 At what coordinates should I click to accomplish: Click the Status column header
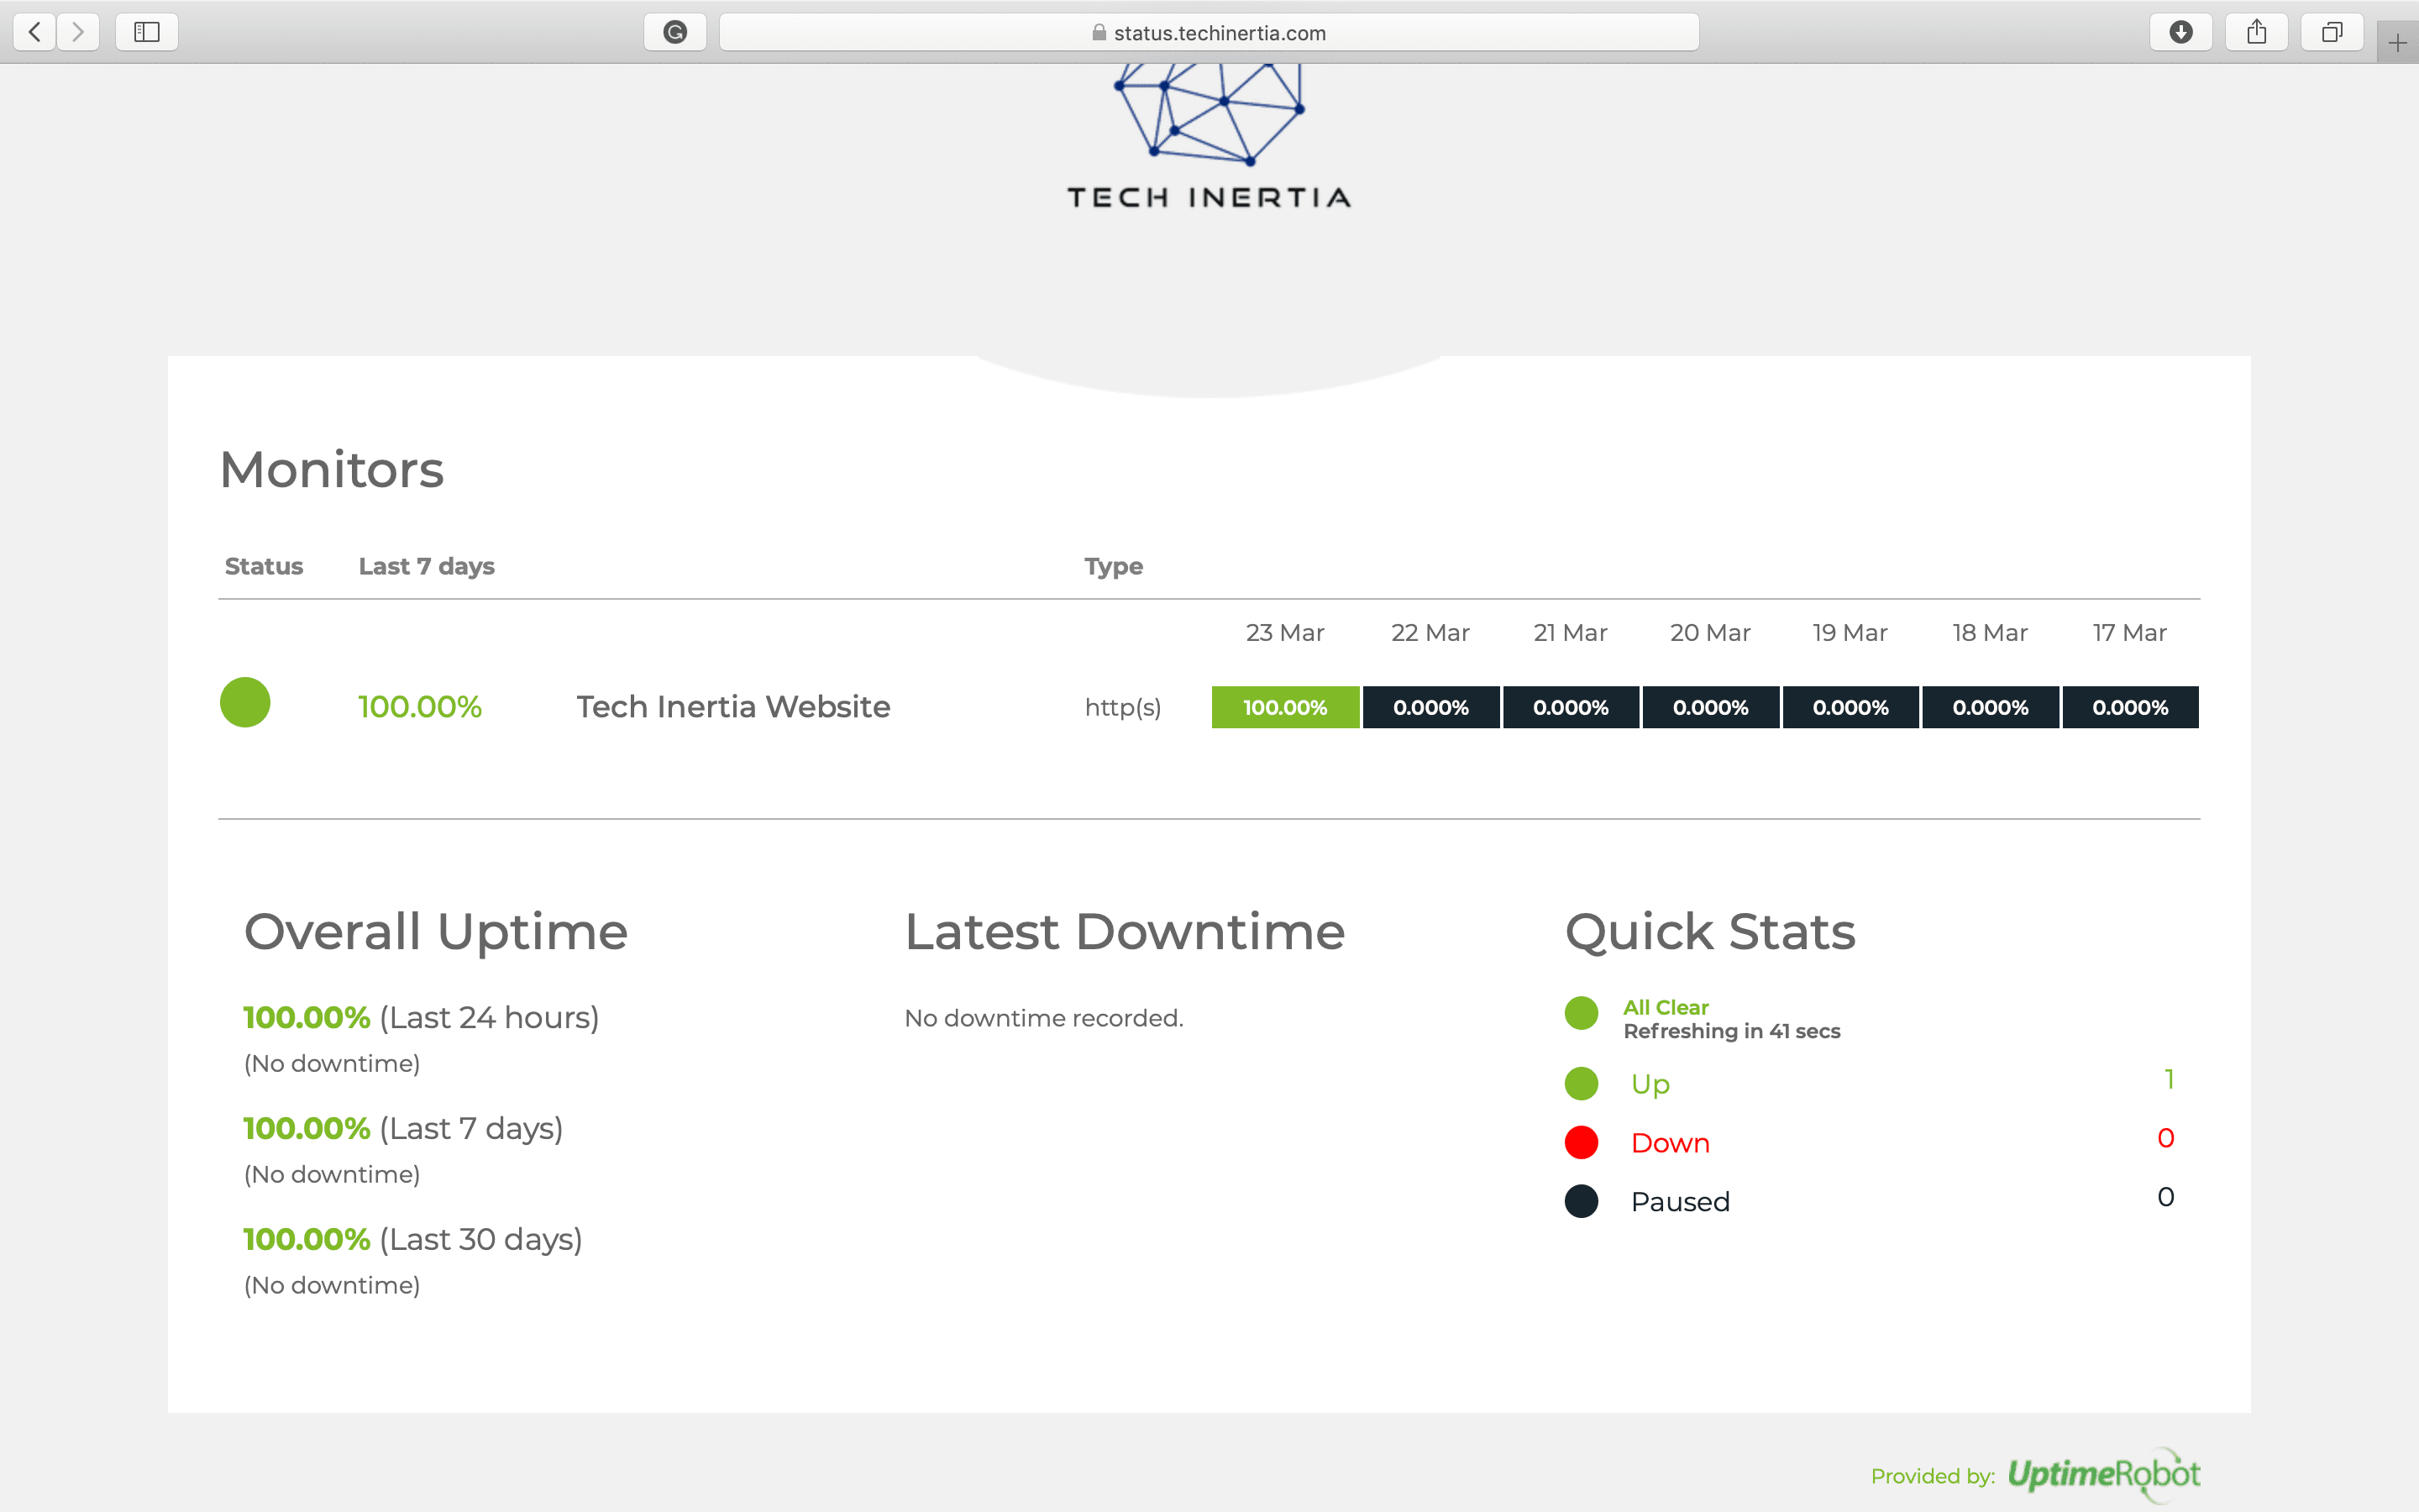(264, 566)
